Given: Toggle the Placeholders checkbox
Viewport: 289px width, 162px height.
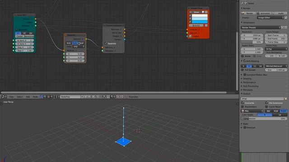Looking at the screenshot, I should 242,107.
